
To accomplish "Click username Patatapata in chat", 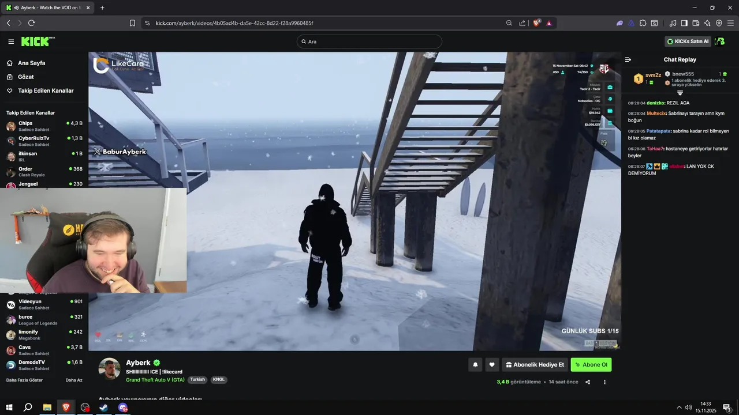I will click(659, 131).
